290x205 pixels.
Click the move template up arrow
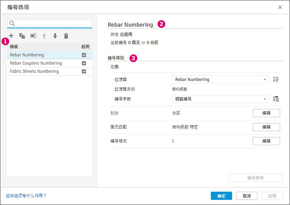coord(44,36)
